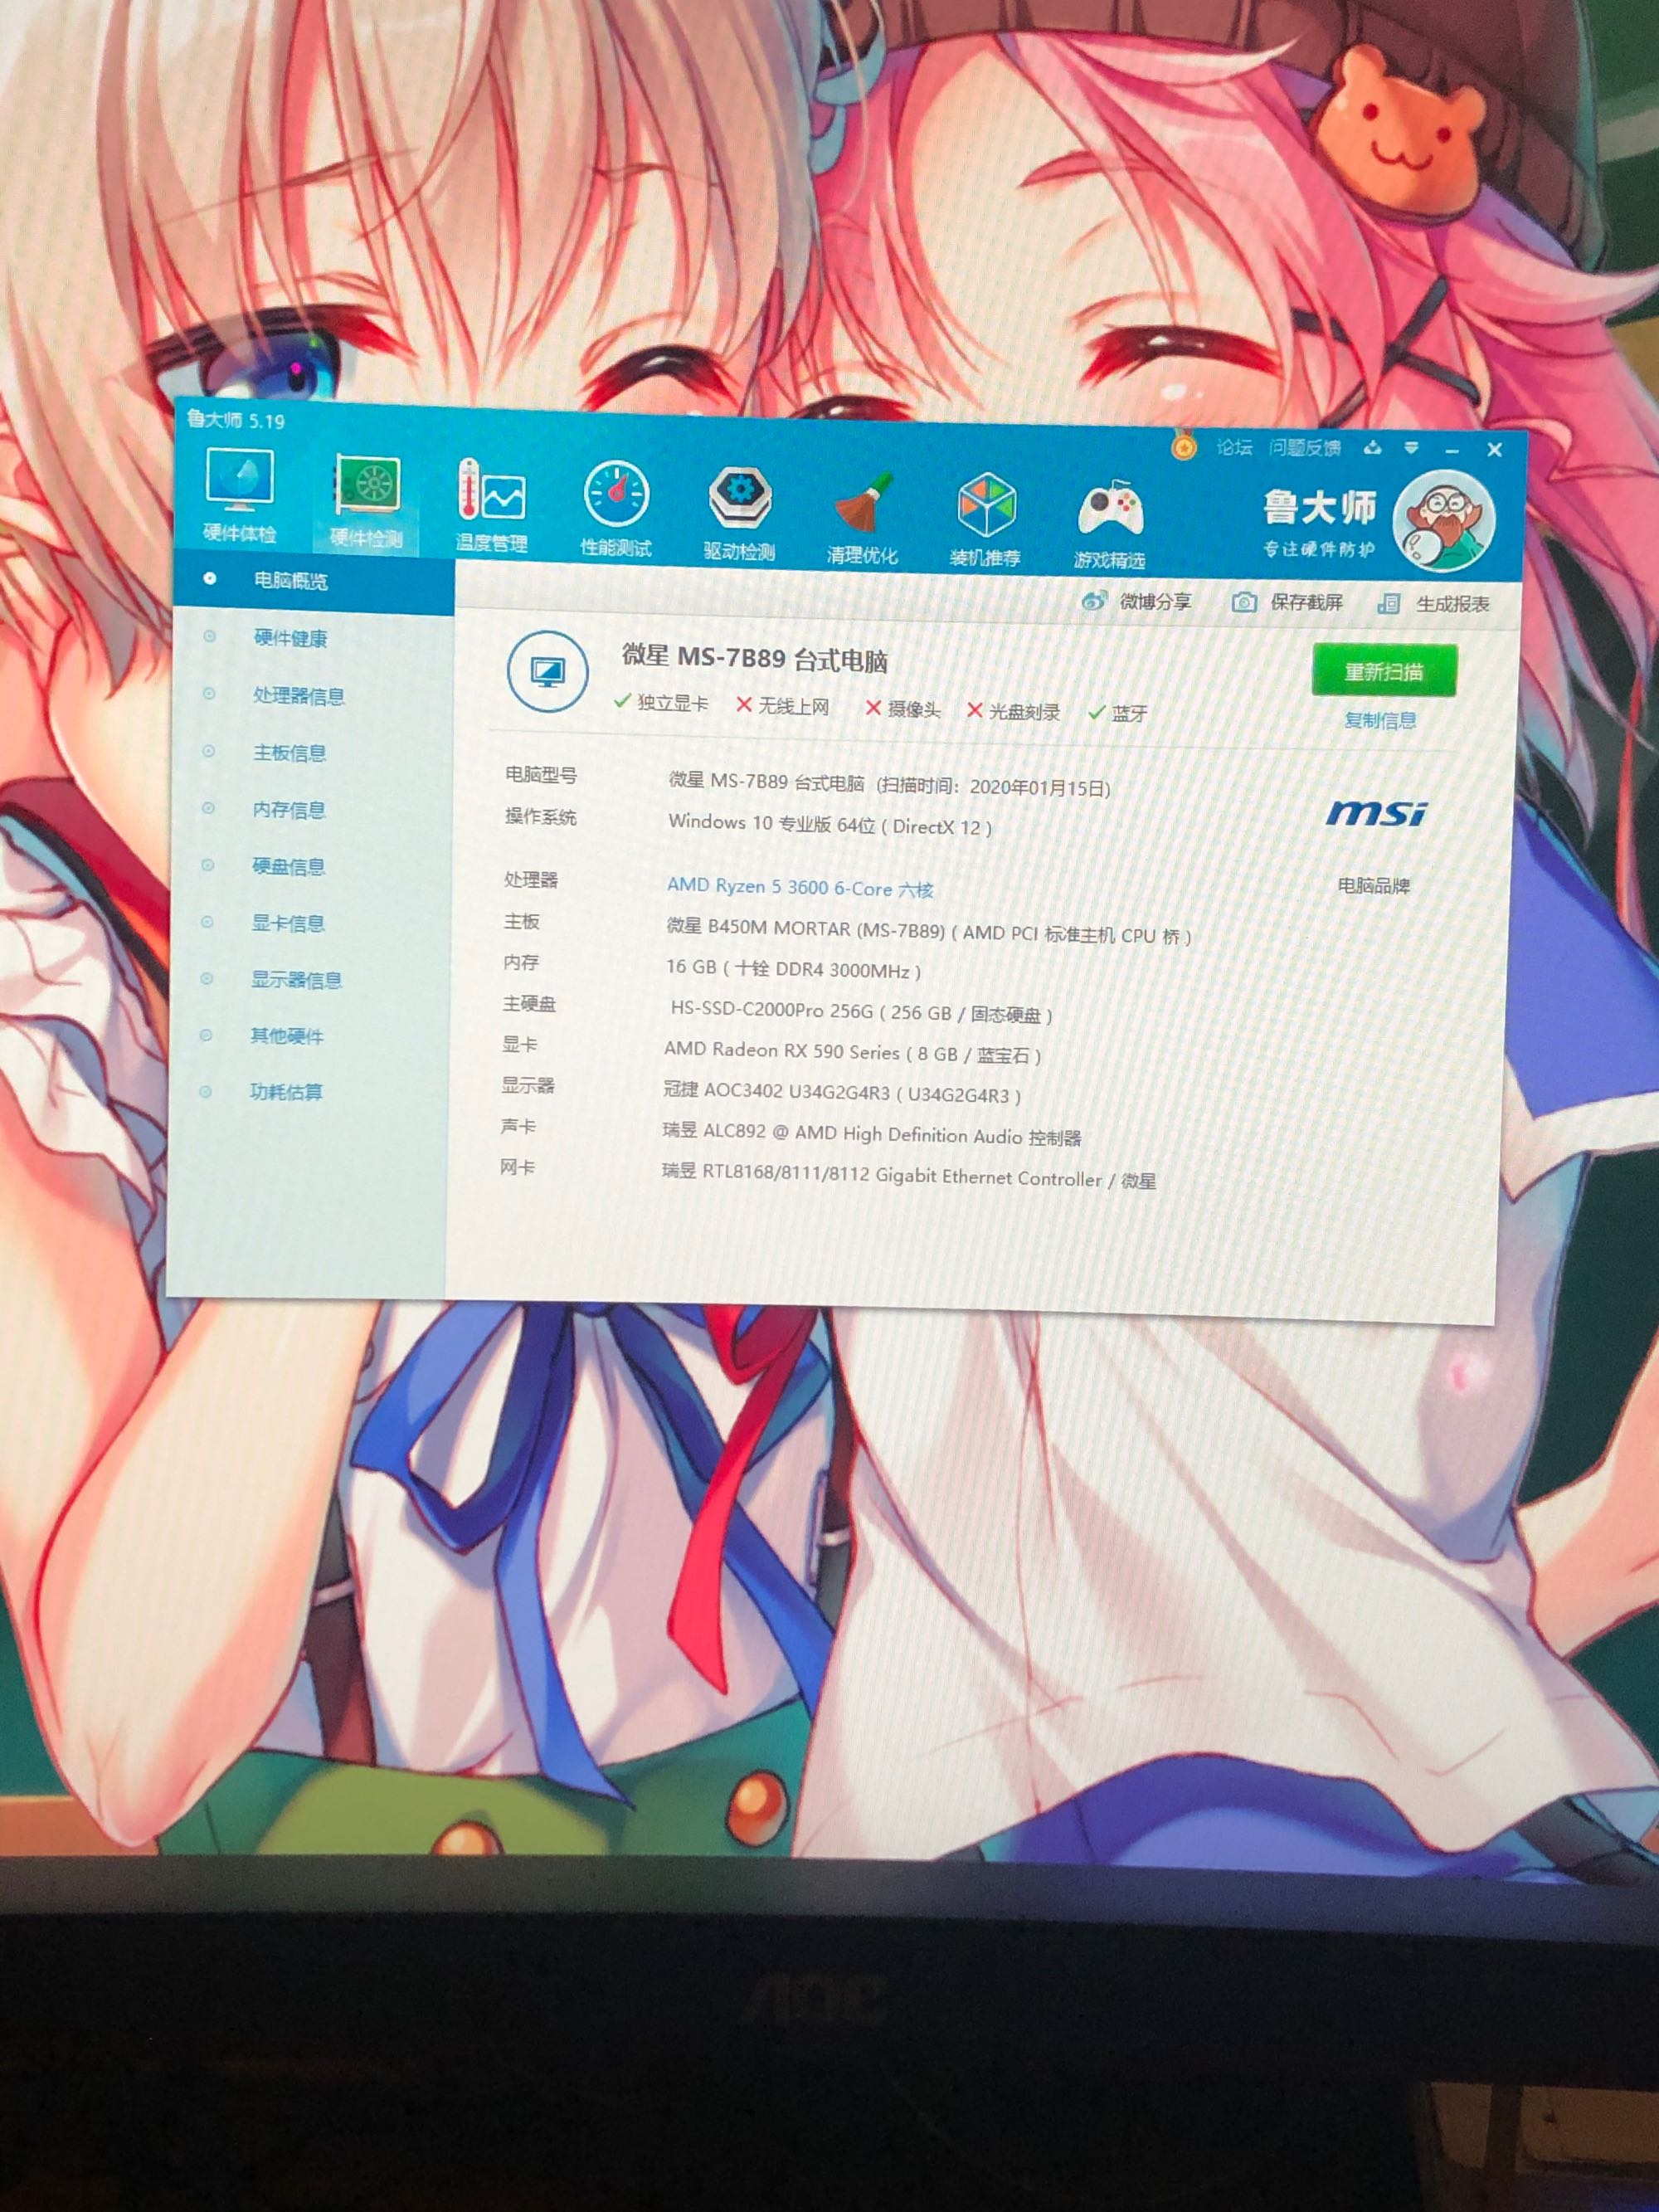Open 装机推荐 cube icon
Viewport: 1659px width, 2212px height.
(985, 522)
